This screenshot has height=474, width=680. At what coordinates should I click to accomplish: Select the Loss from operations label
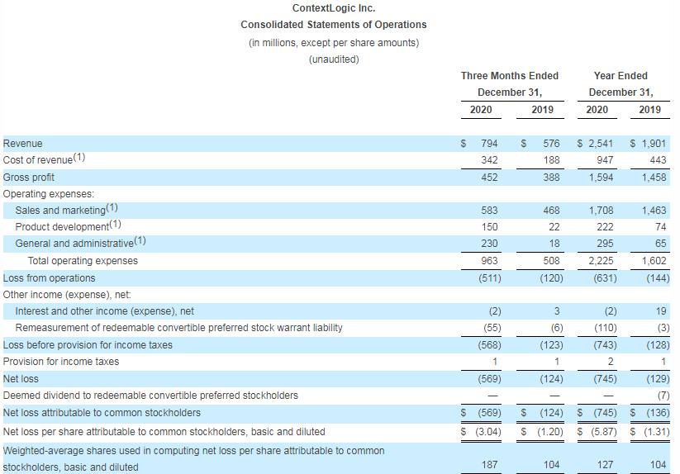(49, 277)
